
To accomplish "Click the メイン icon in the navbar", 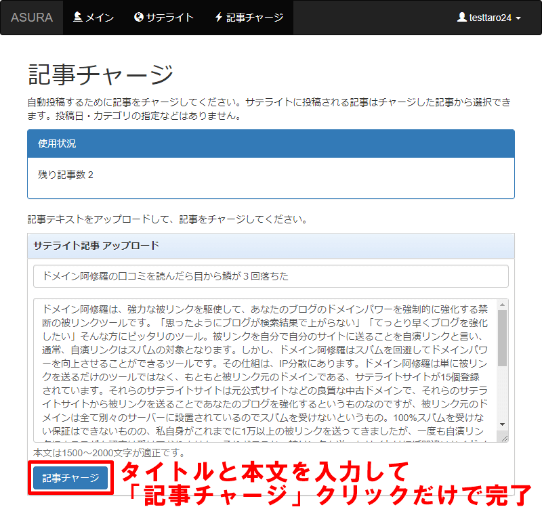I will pyautogui.click(x=78, y=18).
